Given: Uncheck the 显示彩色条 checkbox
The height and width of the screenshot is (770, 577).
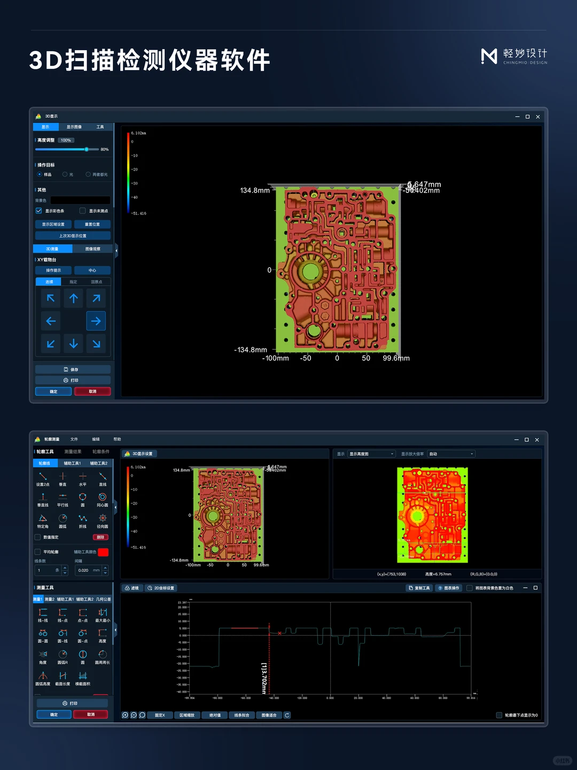Looking at the screenshot, I should click(39, 211).
